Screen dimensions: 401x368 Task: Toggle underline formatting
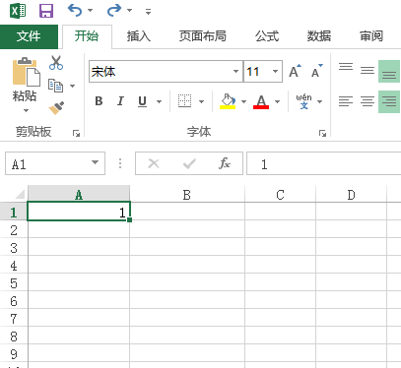tap(142, 101)
